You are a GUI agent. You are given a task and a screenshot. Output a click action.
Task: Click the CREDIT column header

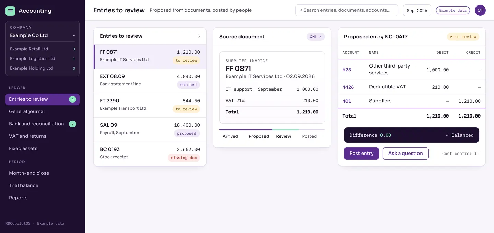coord(473,53)
